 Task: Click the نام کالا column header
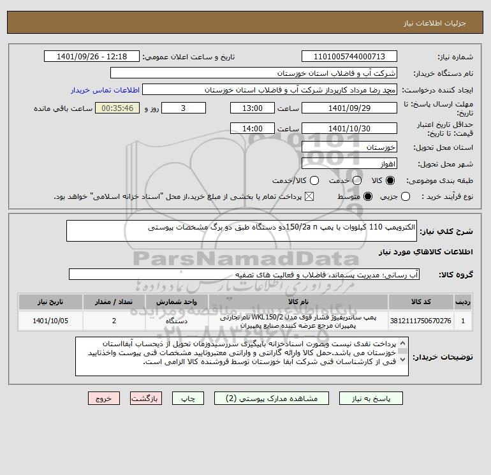pyautogui.click(x=298, y=302)
